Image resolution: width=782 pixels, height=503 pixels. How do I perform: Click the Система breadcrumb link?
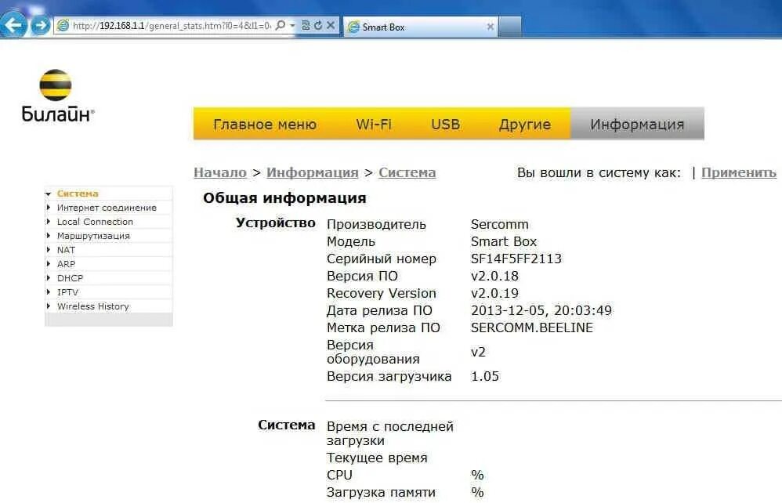click(x=407, y=172)
